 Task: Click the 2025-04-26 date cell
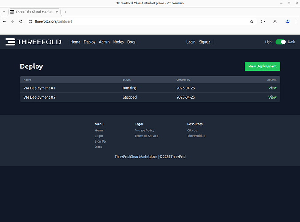[186, 88]
